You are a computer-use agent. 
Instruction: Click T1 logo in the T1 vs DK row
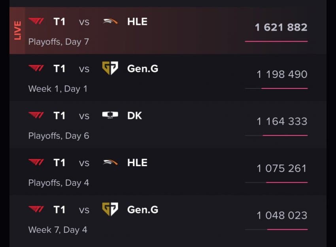(36, 115)
